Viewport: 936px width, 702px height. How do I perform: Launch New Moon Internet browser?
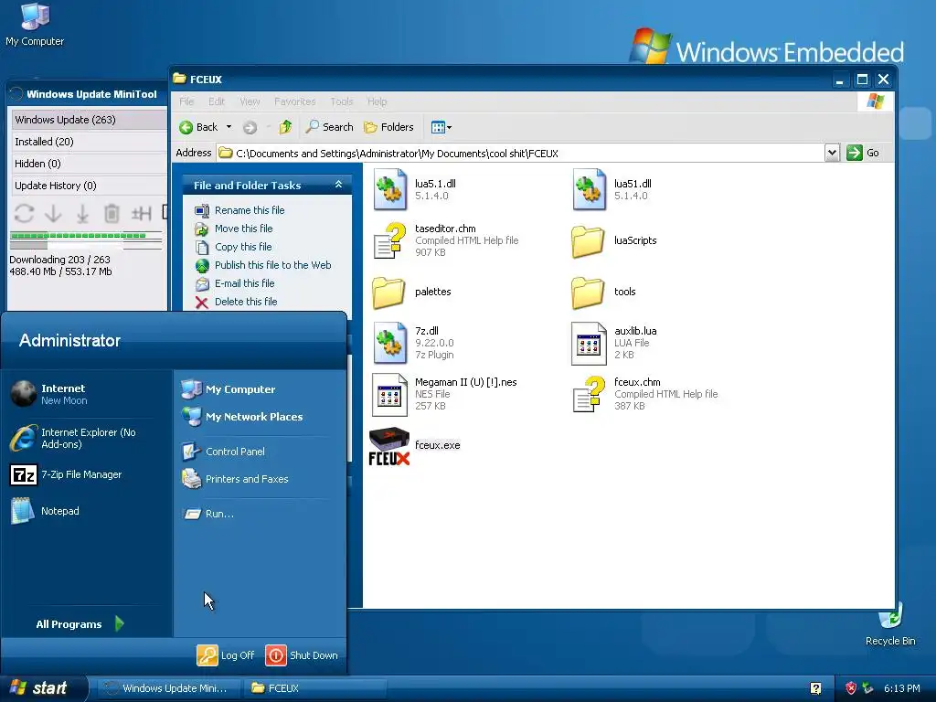click(x=49, y=394)
